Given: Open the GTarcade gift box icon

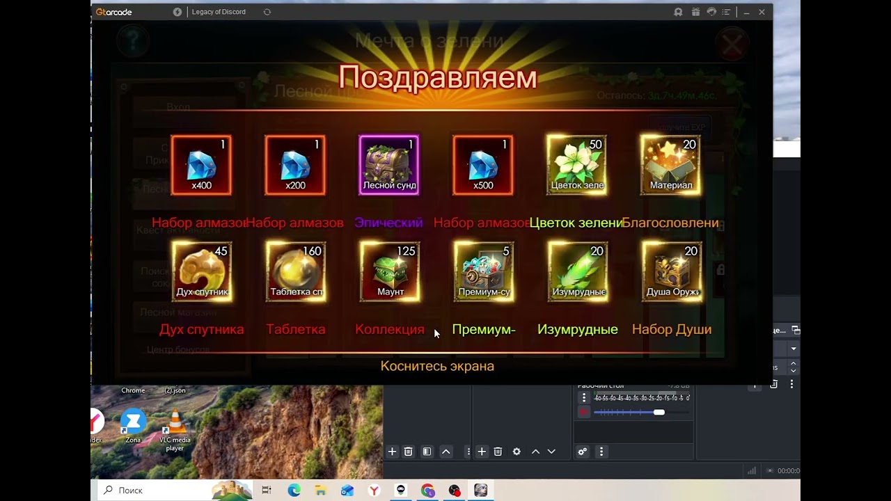Looking at the screenshot, I should click(695, 12).
